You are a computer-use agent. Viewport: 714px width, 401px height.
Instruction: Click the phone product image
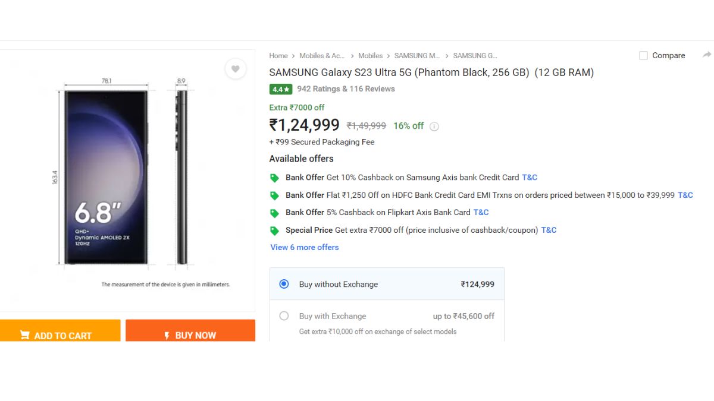point(107,177)
